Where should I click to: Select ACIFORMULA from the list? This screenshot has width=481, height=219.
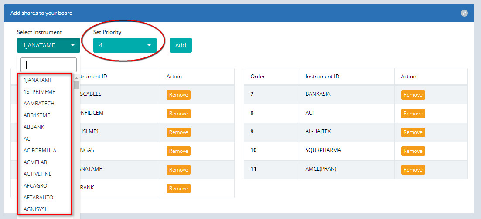click(x=40, y=151)
